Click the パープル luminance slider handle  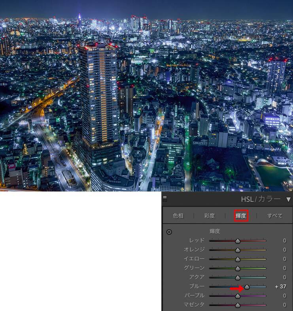point(238,296)
